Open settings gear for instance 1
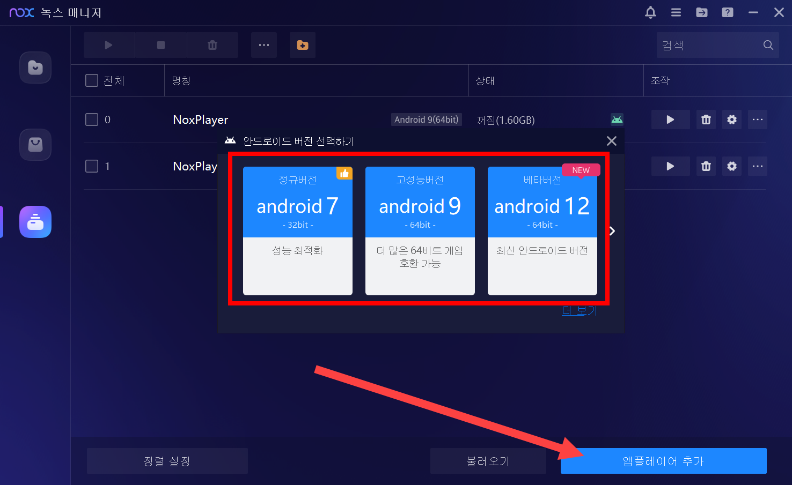This screenshot has height=485, width=792. pyautogui.click(x=732, y=166)
